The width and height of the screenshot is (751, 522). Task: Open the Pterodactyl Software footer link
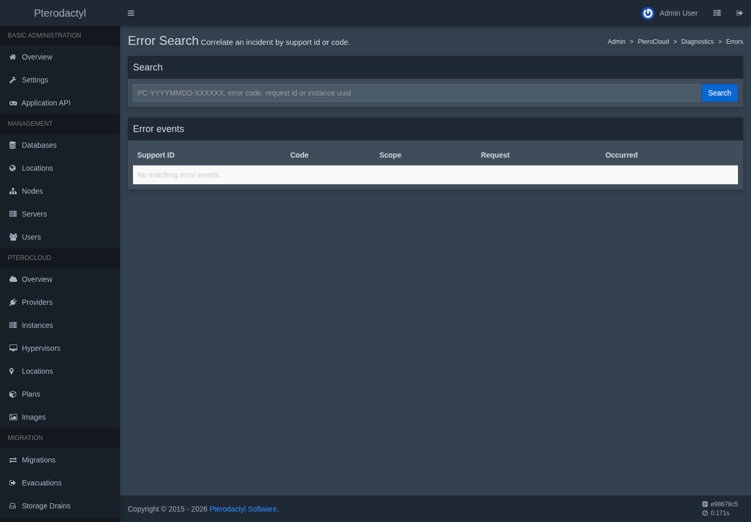tap(243, 509)
